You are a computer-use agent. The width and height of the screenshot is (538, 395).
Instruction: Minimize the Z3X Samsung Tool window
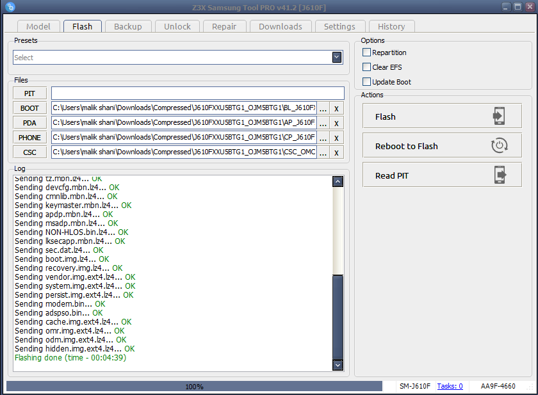(506, 7)
